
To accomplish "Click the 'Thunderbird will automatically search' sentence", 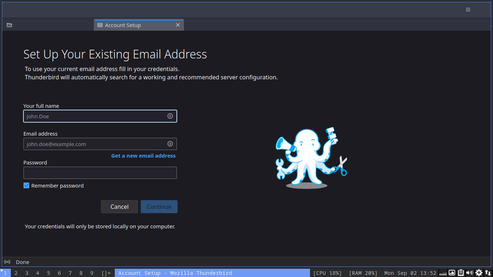I will coord(151,77).
